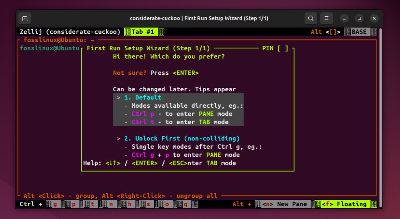Click the Ctrl t tab mode key

coord(90,204)
